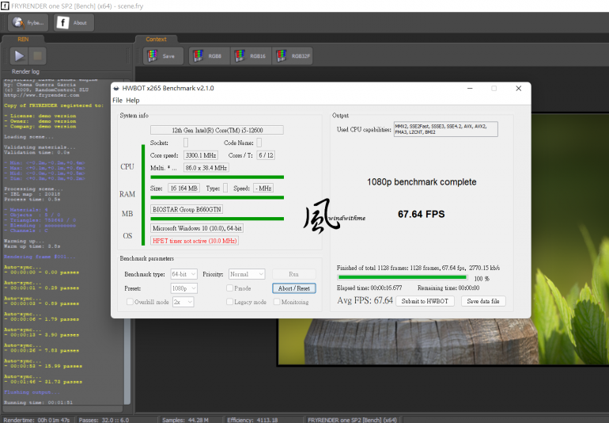Select the RGB8 output icon
Viewport: 609px width, 423px height.
(x=208, y=56)
